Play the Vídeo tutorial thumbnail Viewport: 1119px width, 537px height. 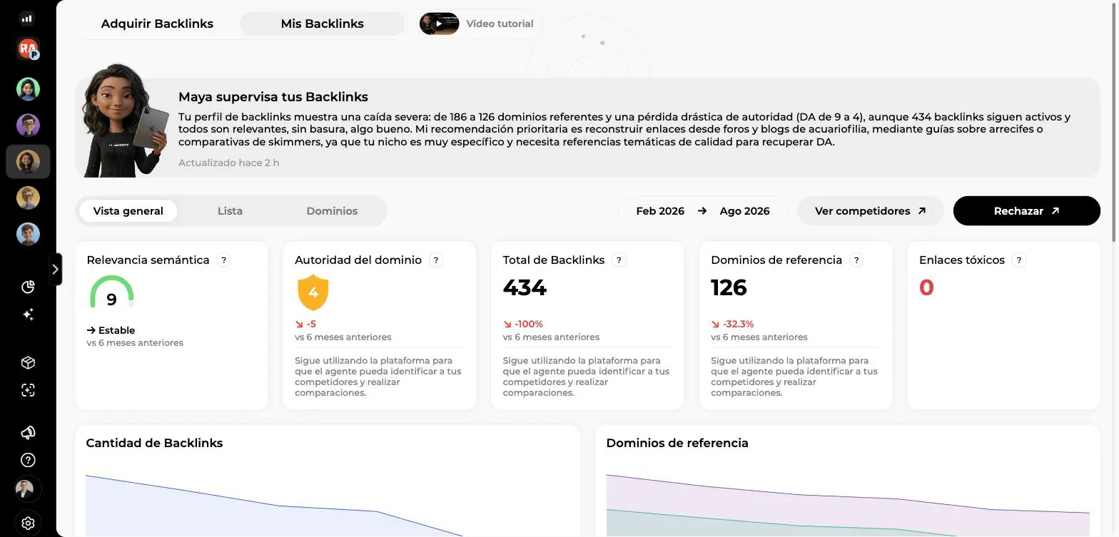click(439, 24)
